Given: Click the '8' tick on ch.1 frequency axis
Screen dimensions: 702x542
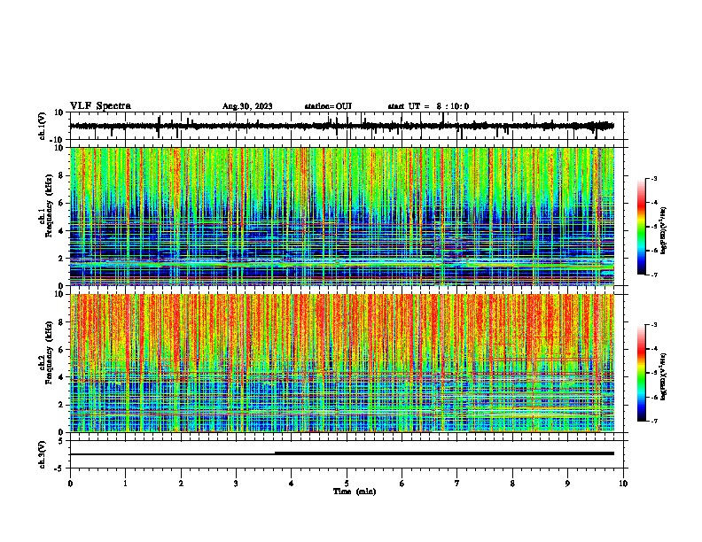Looking at the screenshot, I should coord(62,175).
